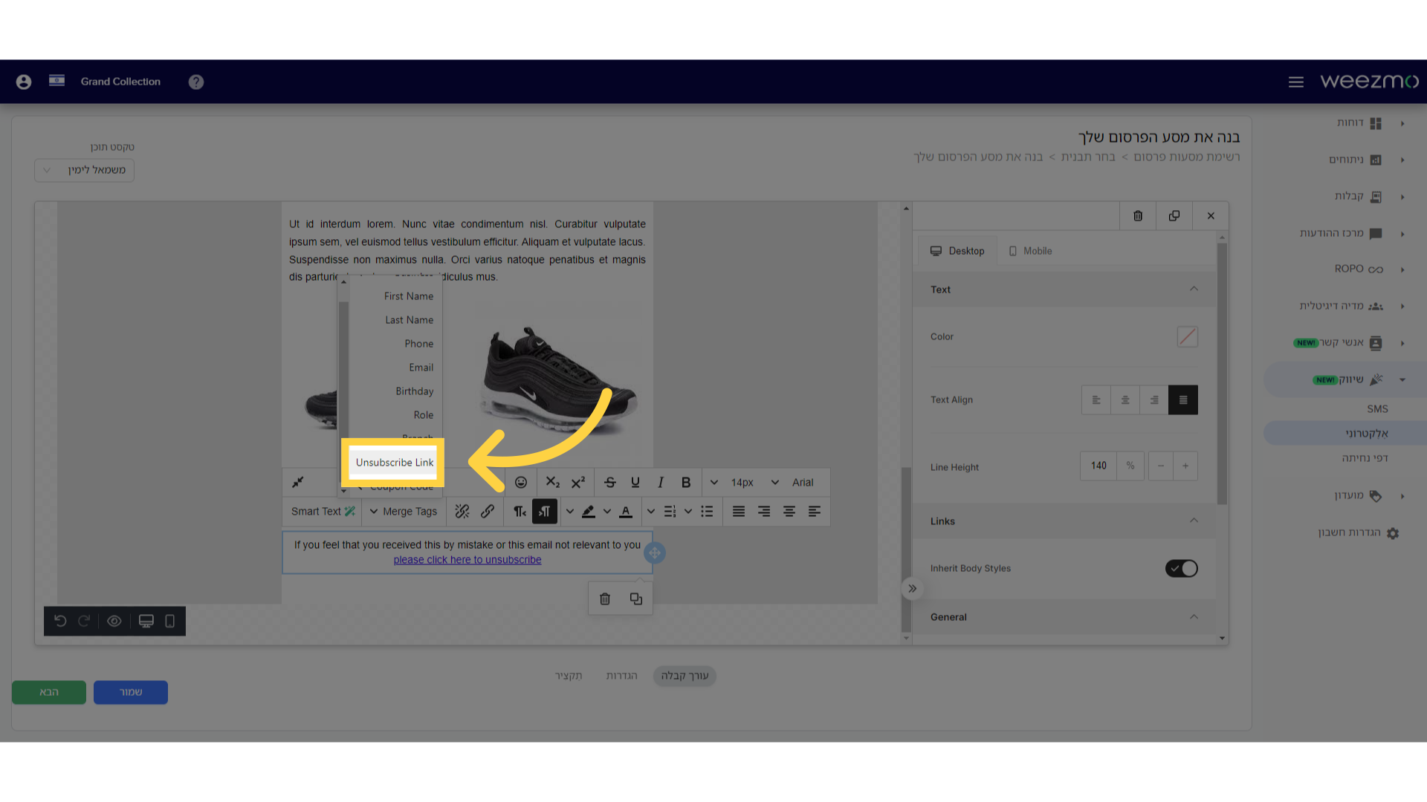Apply superscript formatting
The image size is (1427, 802).
tap(578, 483)
